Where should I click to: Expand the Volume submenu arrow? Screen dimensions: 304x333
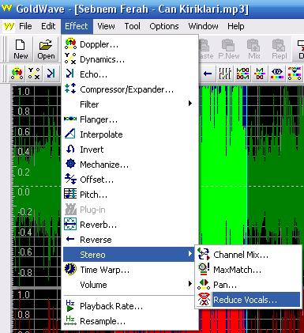click(x=190, y=284)
